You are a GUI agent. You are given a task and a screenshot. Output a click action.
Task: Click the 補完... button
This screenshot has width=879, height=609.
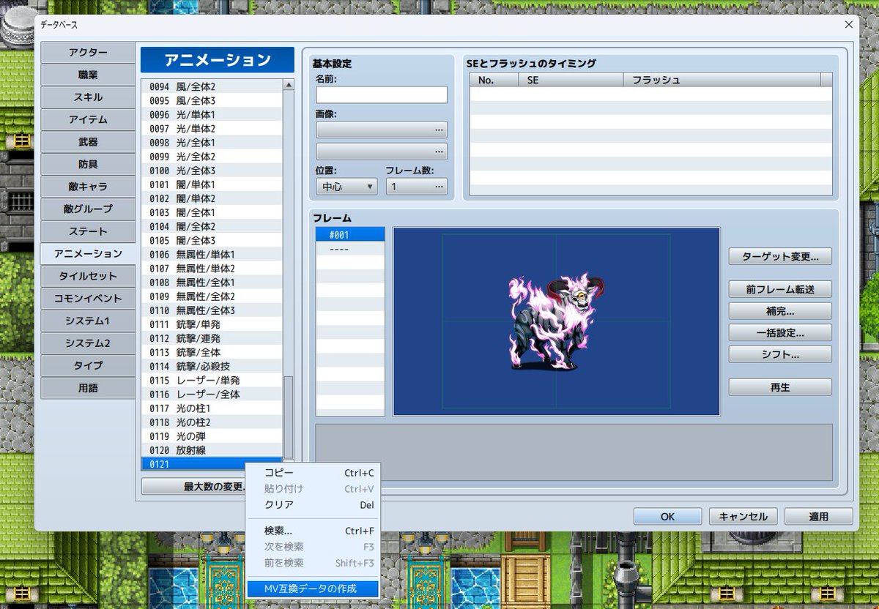coord(780,311)
